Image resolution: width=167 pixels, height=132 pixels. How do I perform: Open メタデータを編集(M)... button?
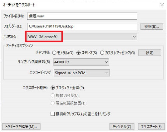point(21,127)
